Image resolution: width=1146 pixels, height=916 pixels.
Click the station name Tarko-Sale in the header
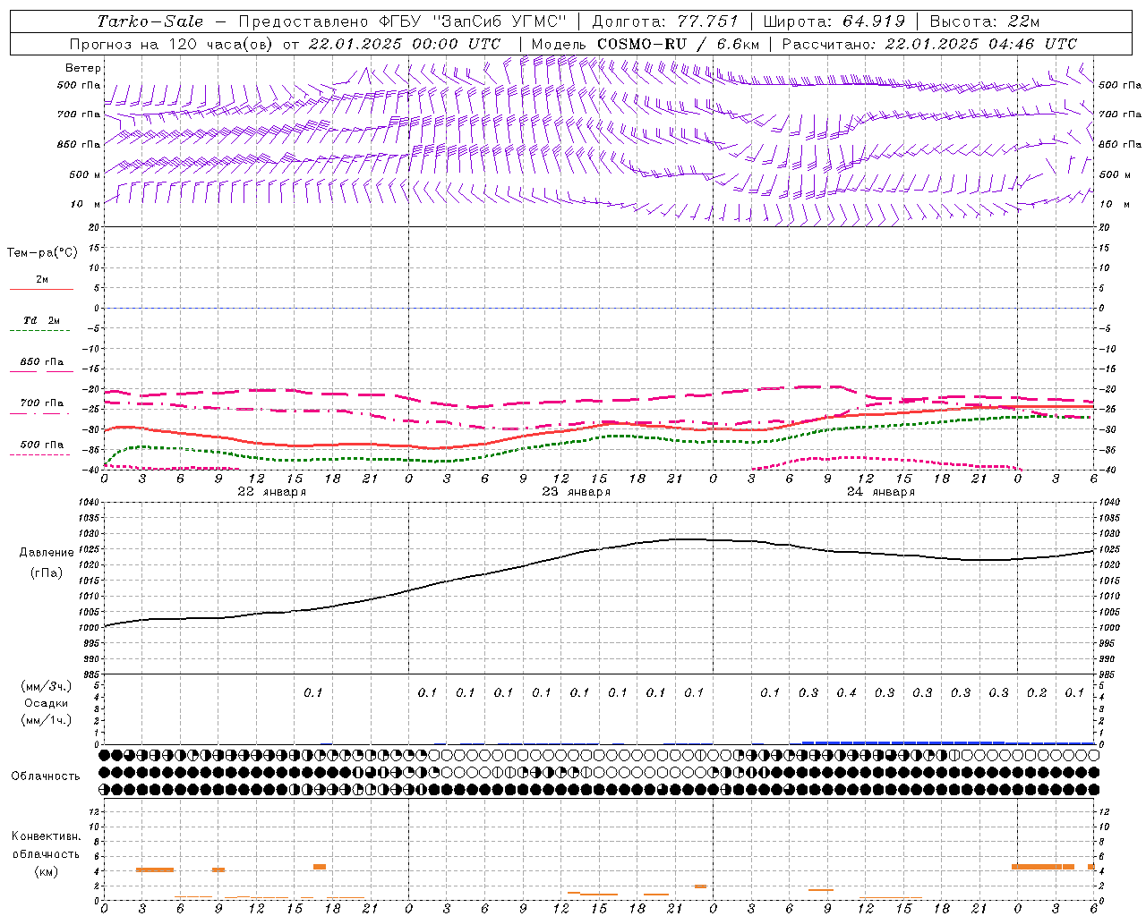[x=150, y=21]
